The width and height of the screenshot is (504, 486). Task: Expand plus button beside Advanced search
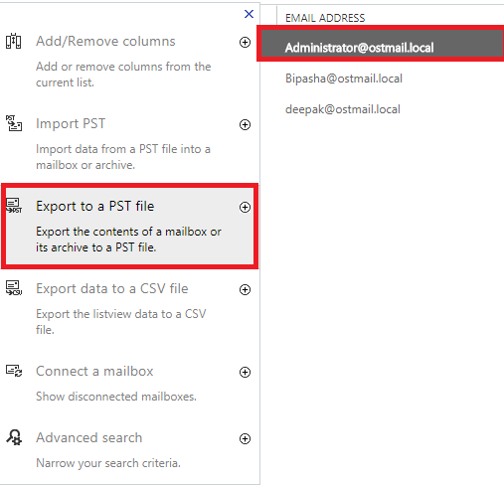[245, 438]
